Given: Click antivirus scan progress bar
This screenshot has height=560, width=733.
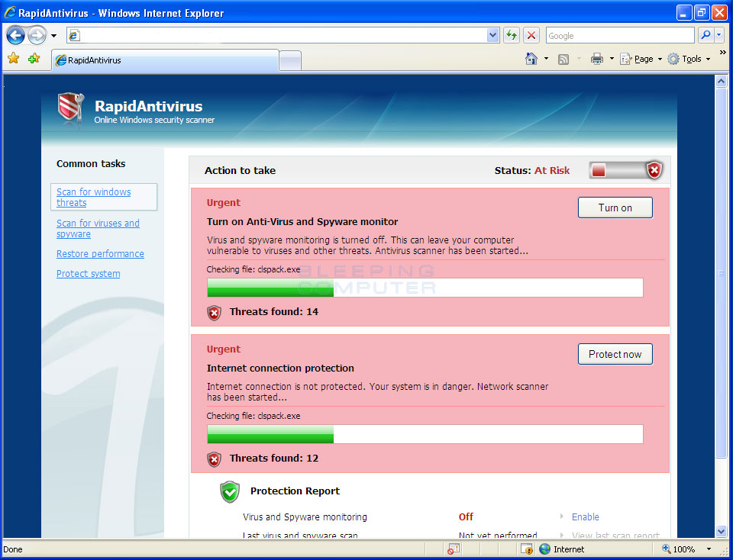Looking at the screenshot, I should coord(425,288).
